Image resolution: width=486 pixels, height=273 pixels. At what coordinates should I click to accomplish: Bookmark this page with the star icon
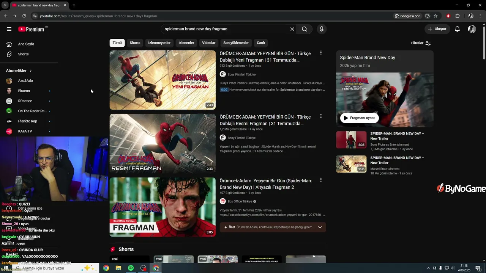coord(436,16)
